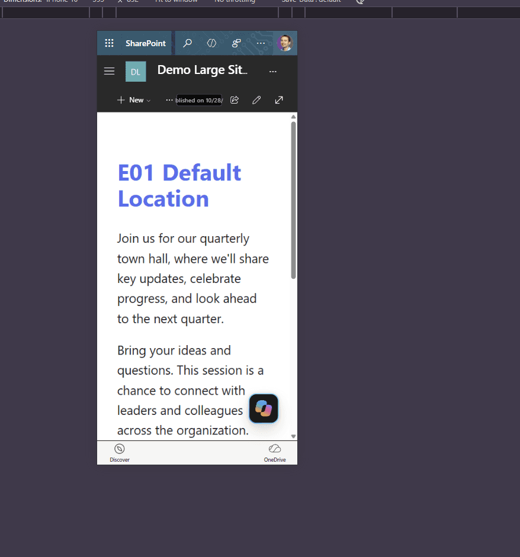520x557 pixels.
Task: Expand the New dropdown
Action: (134, 100)
